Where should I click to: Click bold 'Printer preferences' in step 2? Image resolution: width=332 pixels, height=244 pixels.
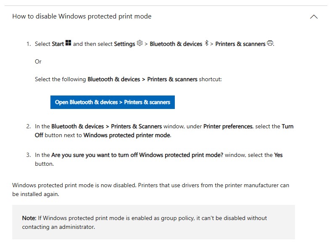point(228,126)
